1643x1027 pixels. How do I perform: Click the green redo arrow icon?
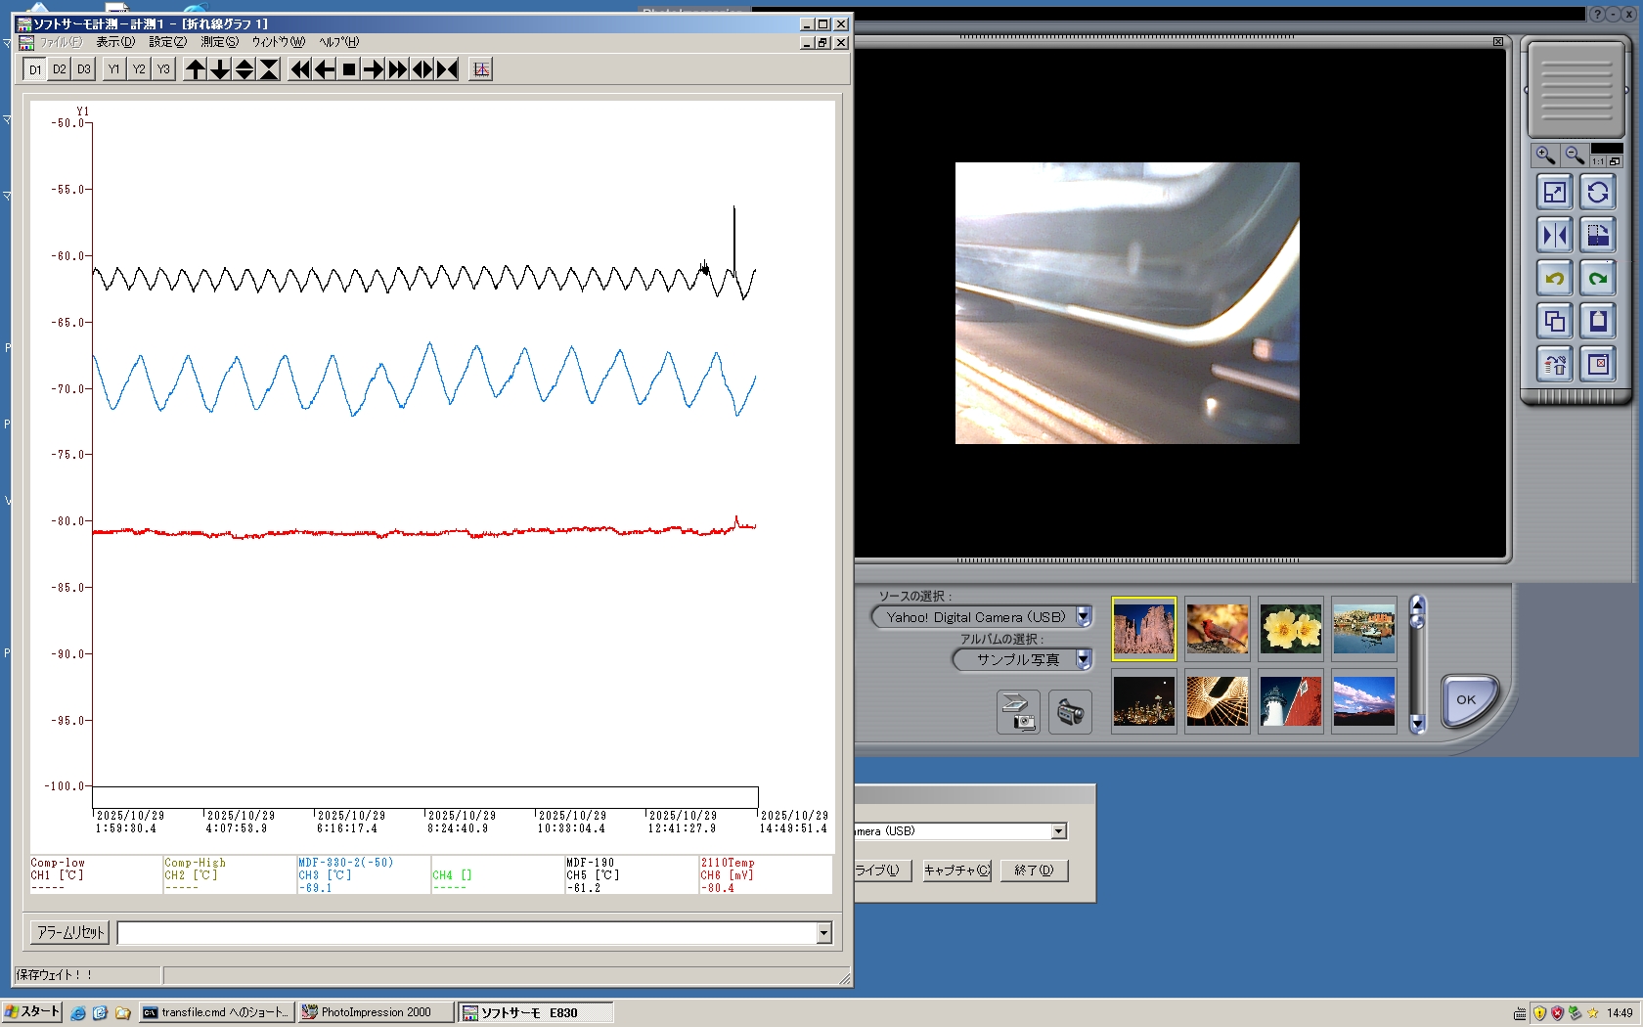click(1598, 279)
